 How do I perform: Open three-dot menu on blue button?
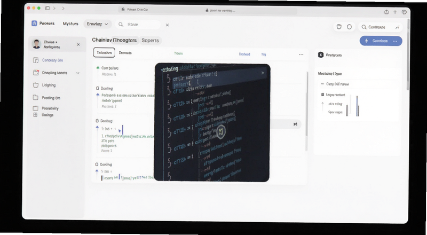coord(395,41)
